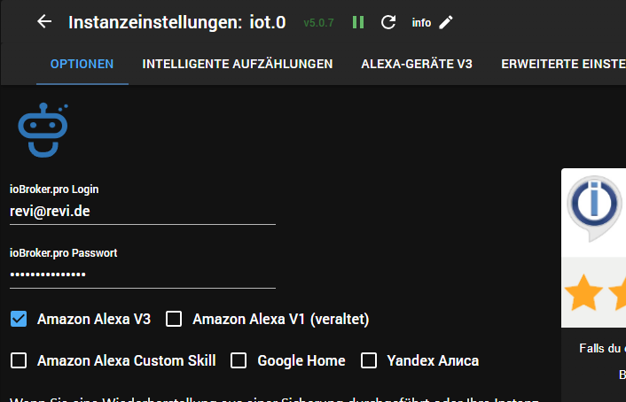Pause the iot.0 instance

(x=357, y=22)
